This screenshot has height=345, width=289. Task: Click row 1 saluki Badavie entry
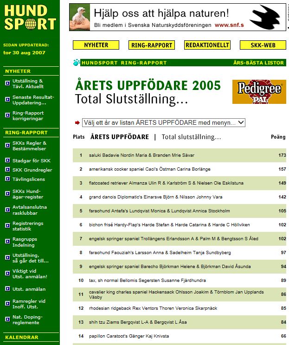(180, 155)
